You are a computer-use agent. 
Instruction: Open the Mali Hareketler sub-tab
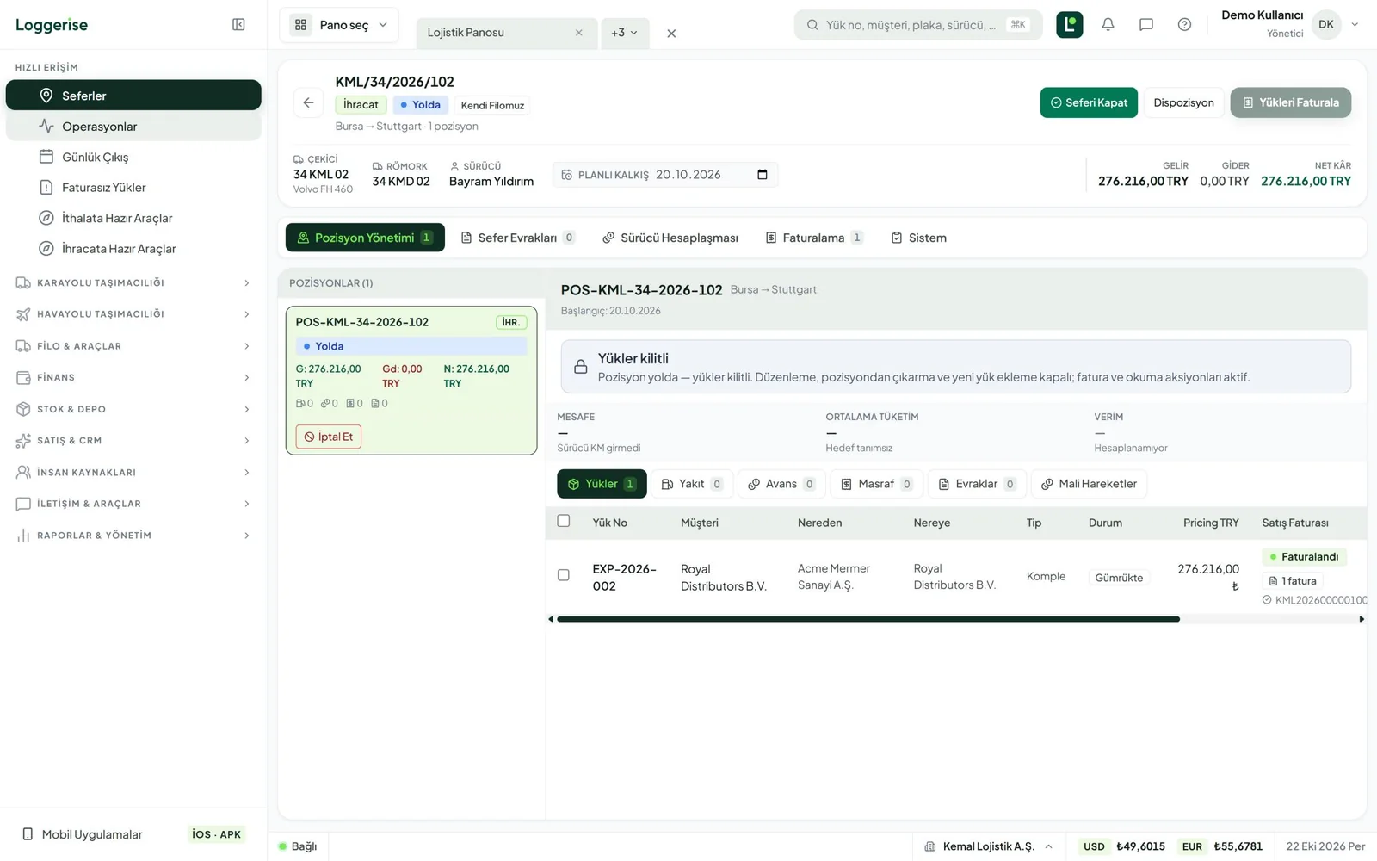tap(1089, 484)
